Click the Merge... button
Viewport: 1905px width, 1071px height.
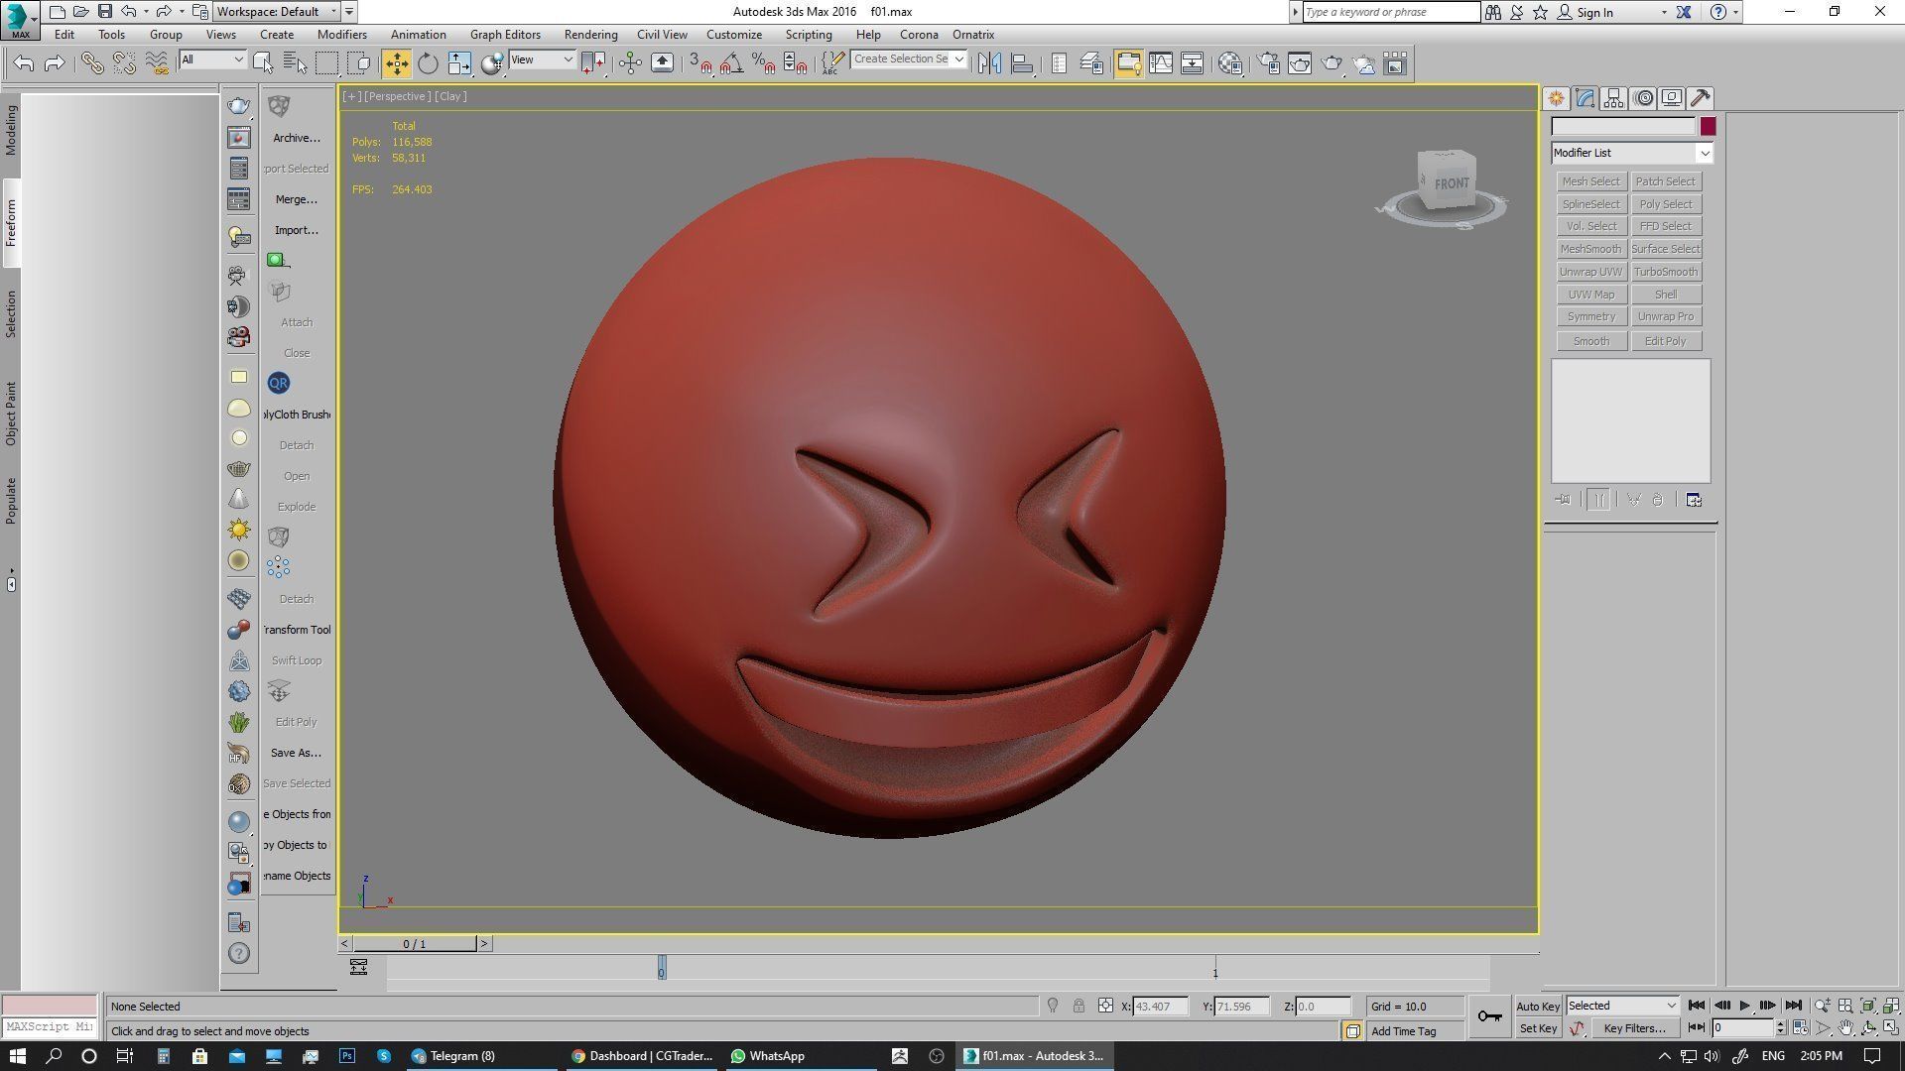[297, 199]
